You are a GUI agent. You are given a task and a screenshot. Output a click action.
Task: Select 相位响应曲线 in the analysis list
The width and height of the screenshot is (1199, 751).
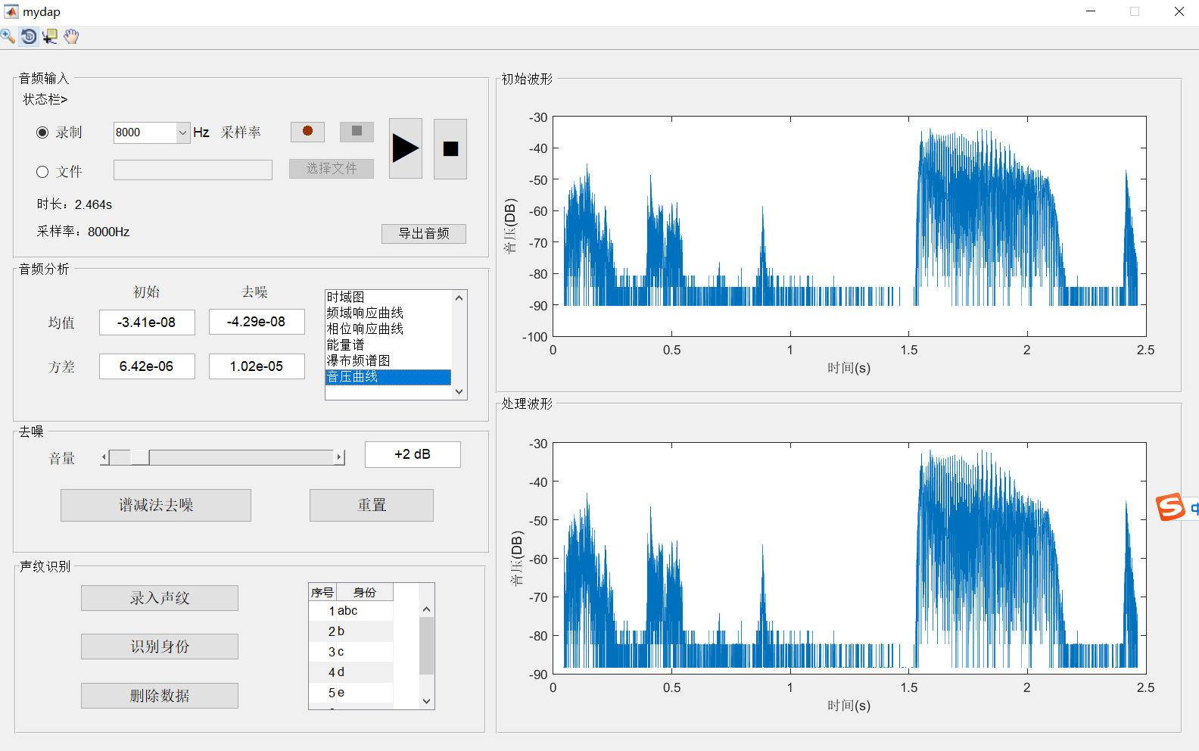click(388, 329)
